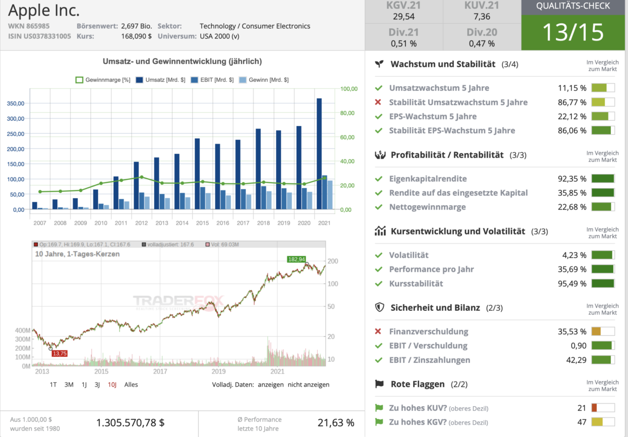Switch the chart to 1T timeframe
This screenshot has height=437, width=628.
[53, 384]
